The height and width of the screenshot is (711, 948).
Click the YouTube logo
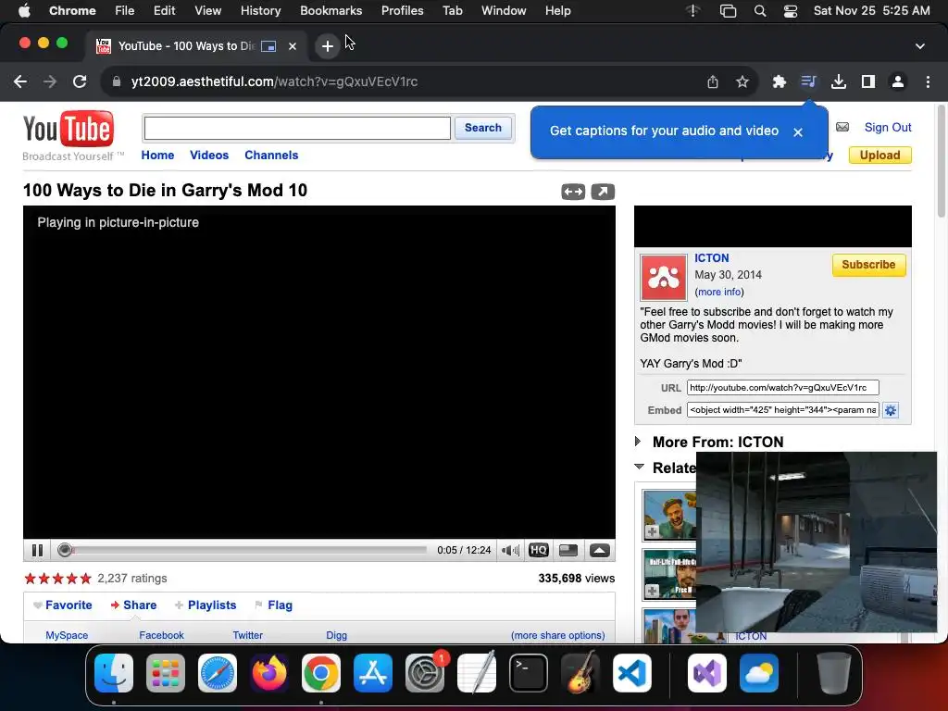[x=69, y=129]
